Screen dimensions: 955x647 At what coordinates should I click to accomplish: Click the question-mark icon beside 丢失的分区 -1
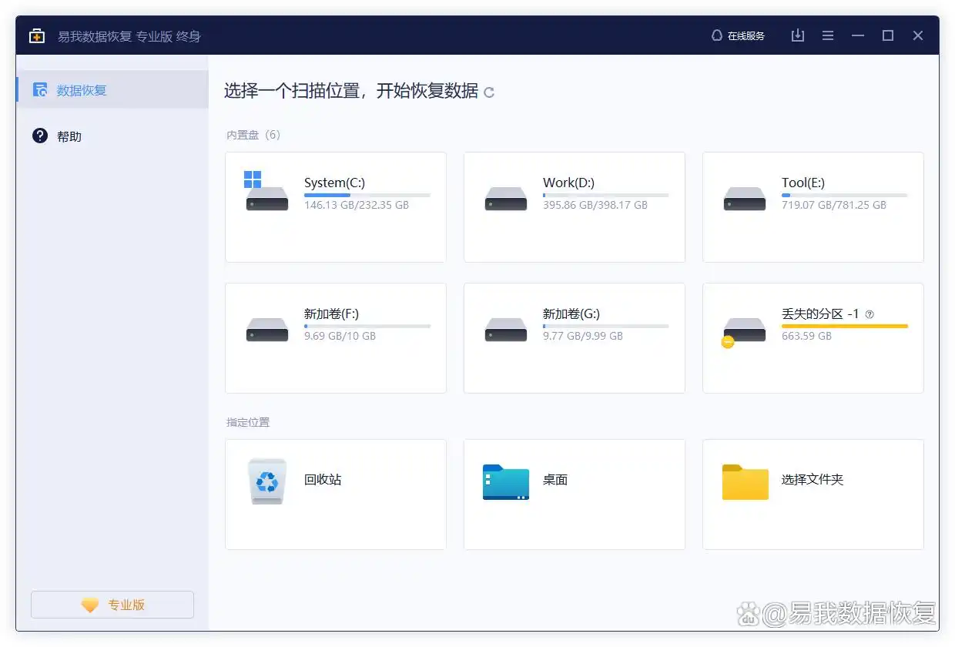pos(870,313)
